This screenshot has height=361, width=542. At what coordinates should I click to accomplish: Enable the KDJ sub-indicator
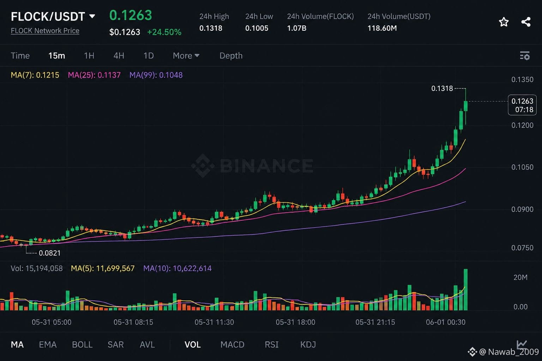pyautogui.click(x=308, y=344)
